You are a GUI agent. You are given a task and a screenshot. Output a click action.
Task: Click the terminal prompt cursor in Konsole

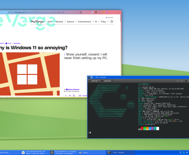[x=90, y=133]
